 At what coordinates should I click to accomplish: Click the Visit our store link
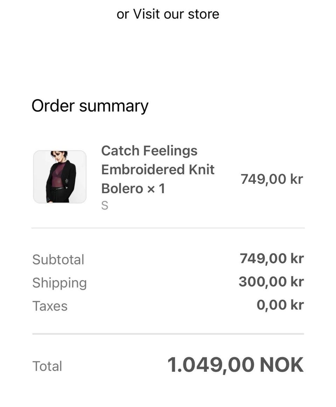(176, 14)
